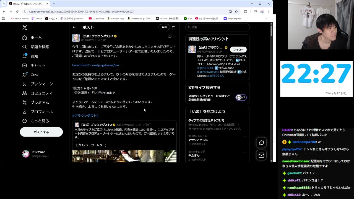Open the 統計データ Doneru bookmark
This screenshot has width=354, height=199.
click(72, 19)
